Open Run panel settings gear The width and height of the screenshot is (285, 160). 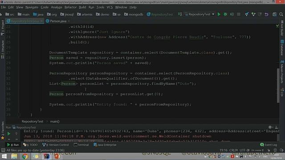(x=270, y=127)
